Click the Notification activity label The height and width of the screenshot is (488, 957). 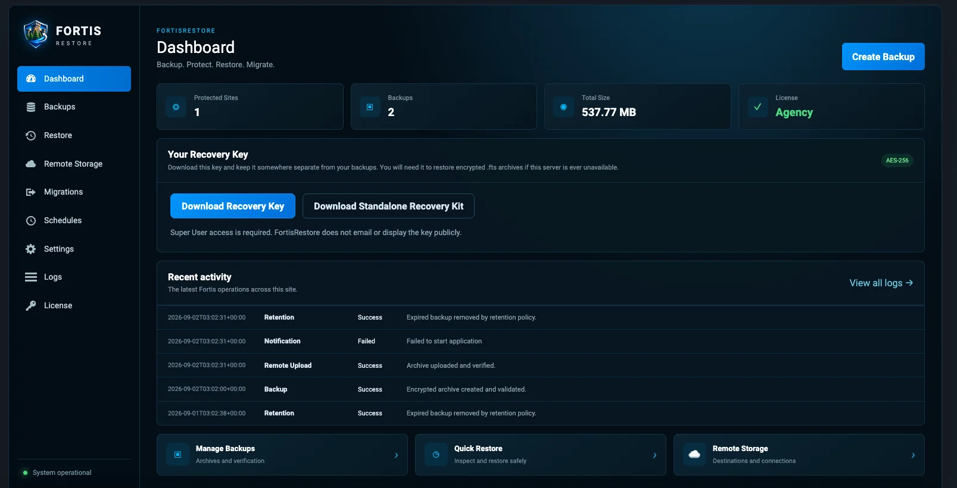click(282, 342)
